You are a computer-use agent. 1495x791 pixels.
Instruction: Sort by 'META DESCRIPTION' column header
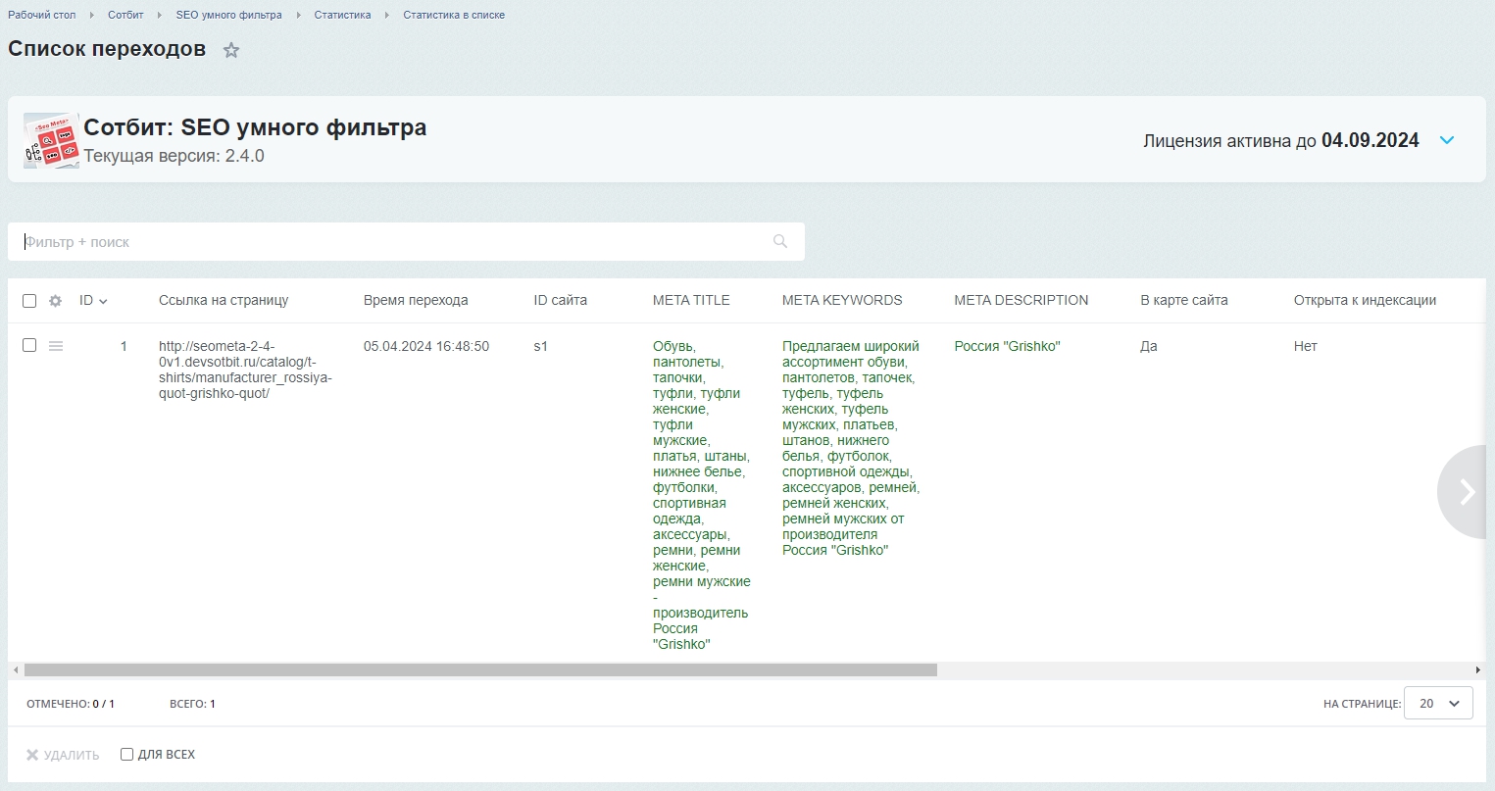tap(1022, 301)
